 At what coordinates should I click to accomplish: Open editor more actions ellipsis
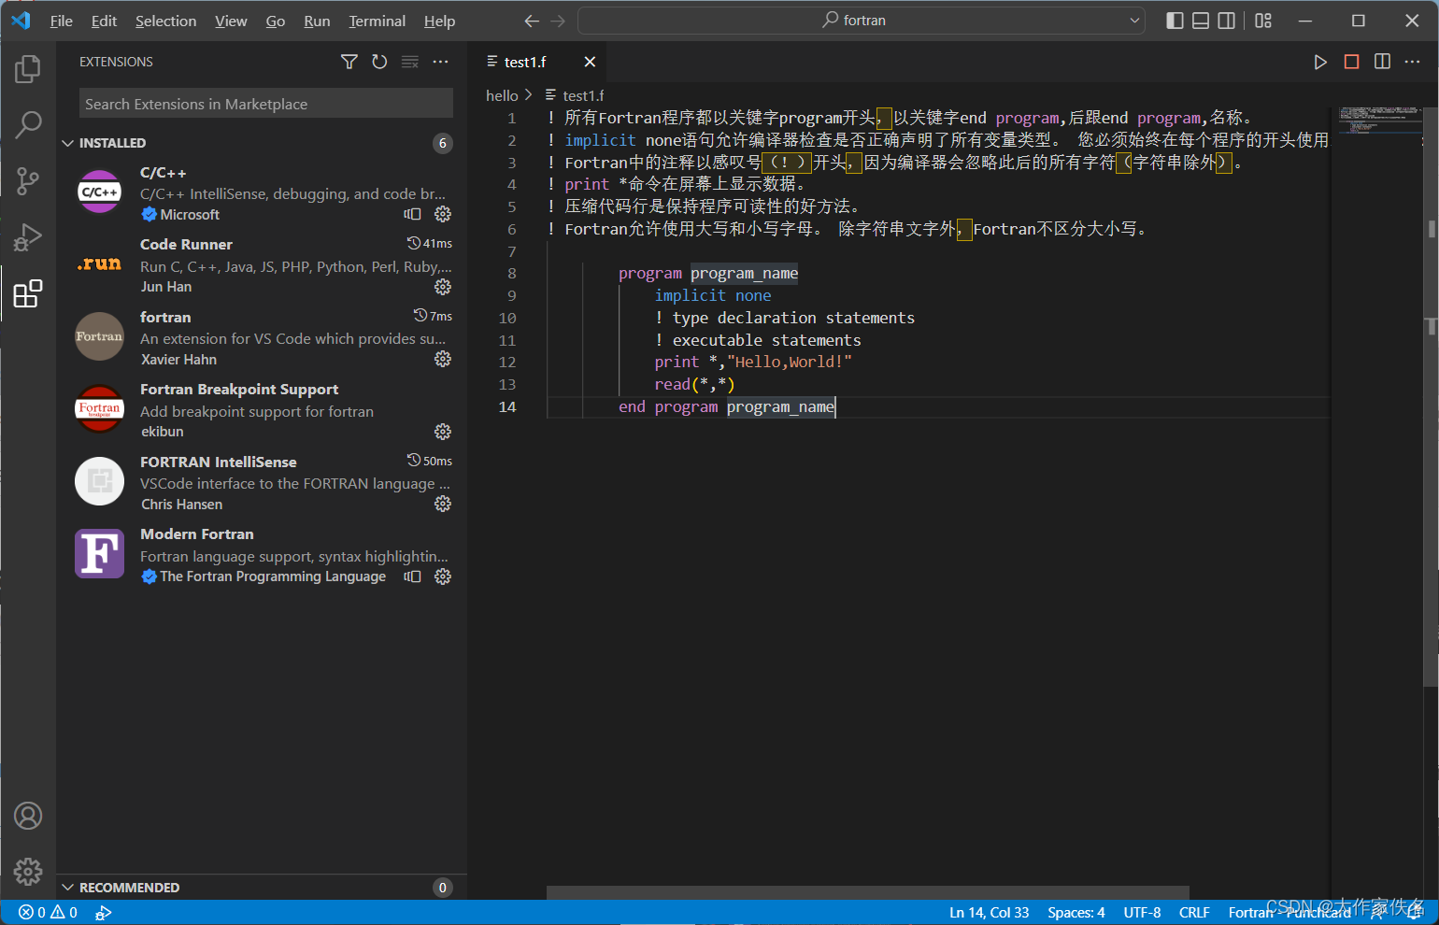pos(1412,62)
